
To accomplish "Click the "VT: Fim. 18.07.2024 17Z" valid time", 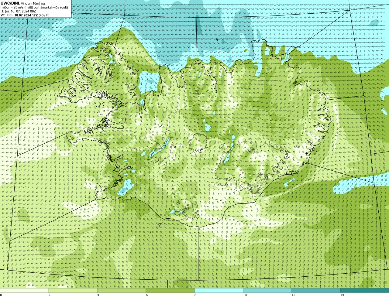I will coord(19,15).
